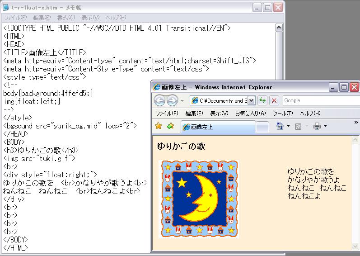Click the yellow star Favorites Center icon
The width and height of the screenshot is (360, 256).
click(158, 126)
